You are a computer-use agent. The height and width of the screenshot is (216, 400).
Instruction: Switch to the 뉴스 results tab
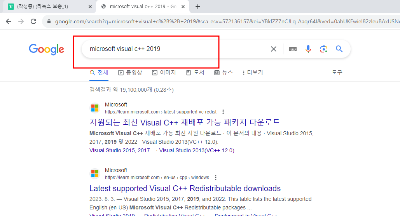224,73
